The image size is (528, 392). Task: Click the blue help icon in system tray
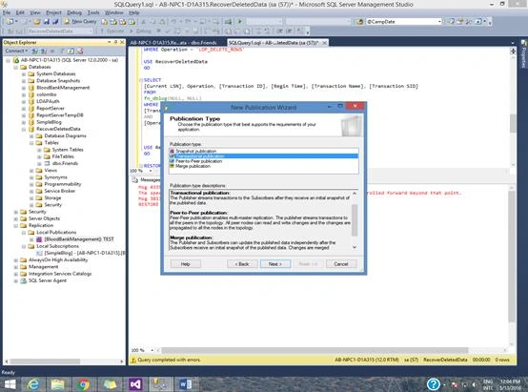(x=433, y=384)
